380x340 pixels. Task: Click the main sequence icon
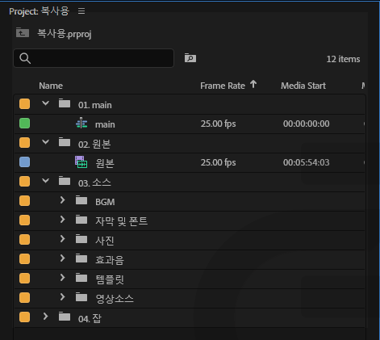click(x=81, y=124)
